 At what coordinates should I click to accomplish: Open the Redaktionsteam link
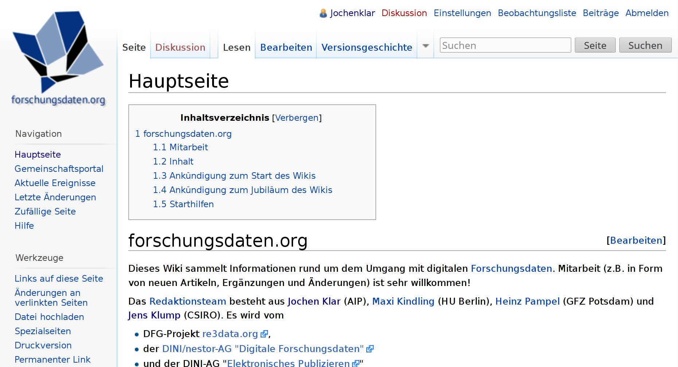click(188, 301)
